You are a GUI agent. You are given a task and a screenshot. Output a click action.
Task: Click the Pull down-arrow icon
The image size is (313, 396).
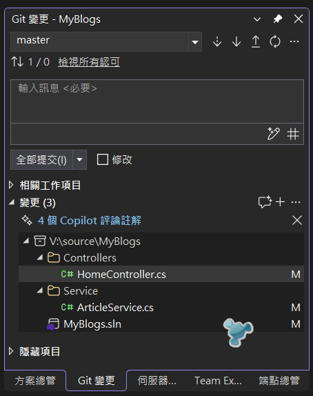(236, 41)
